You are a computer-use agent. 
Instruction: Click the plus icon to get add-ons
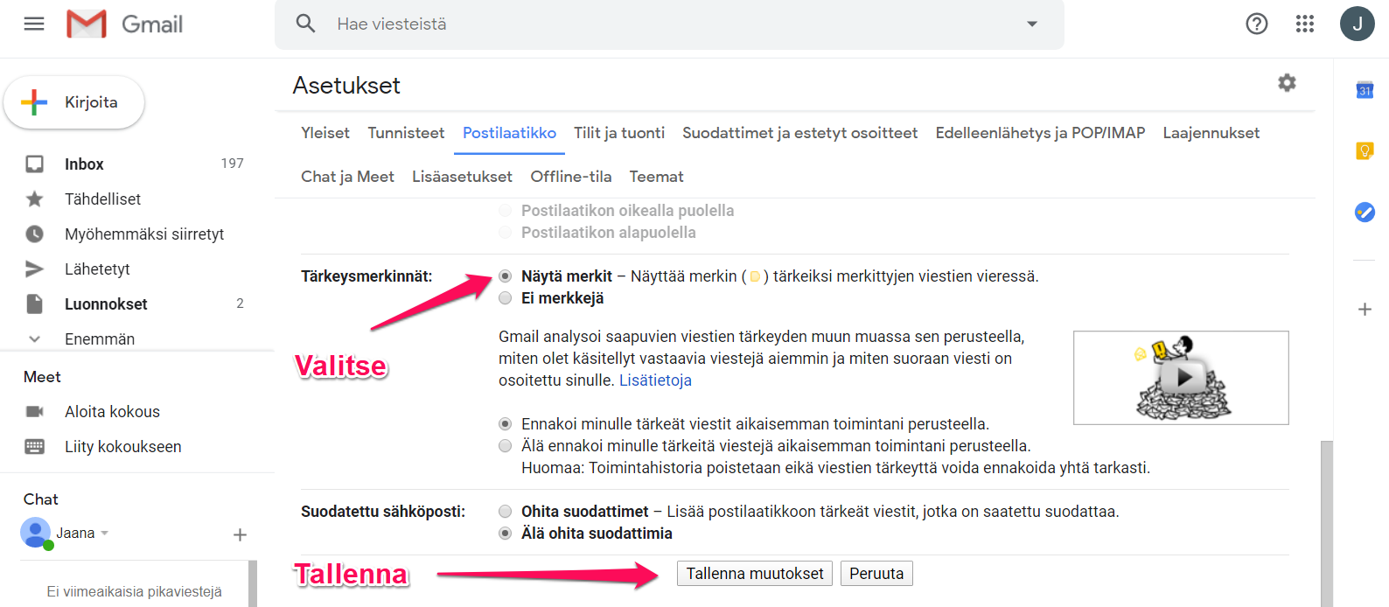point(1365,309)
